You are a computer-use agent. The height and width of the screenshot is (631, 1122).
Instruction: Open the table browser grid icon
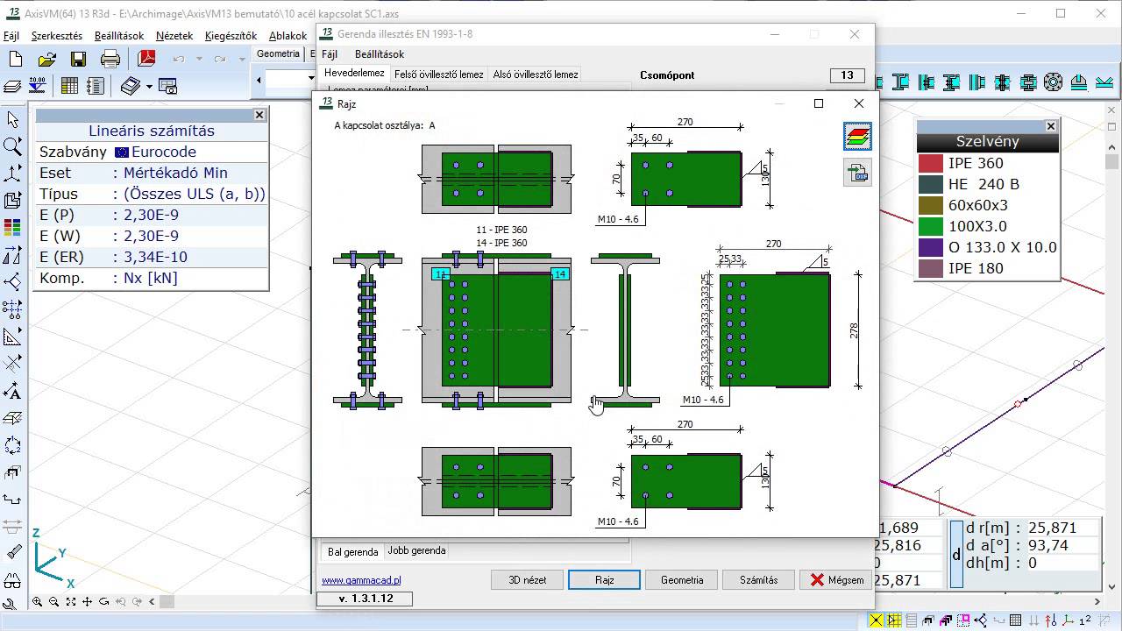[x=69, y=86]
